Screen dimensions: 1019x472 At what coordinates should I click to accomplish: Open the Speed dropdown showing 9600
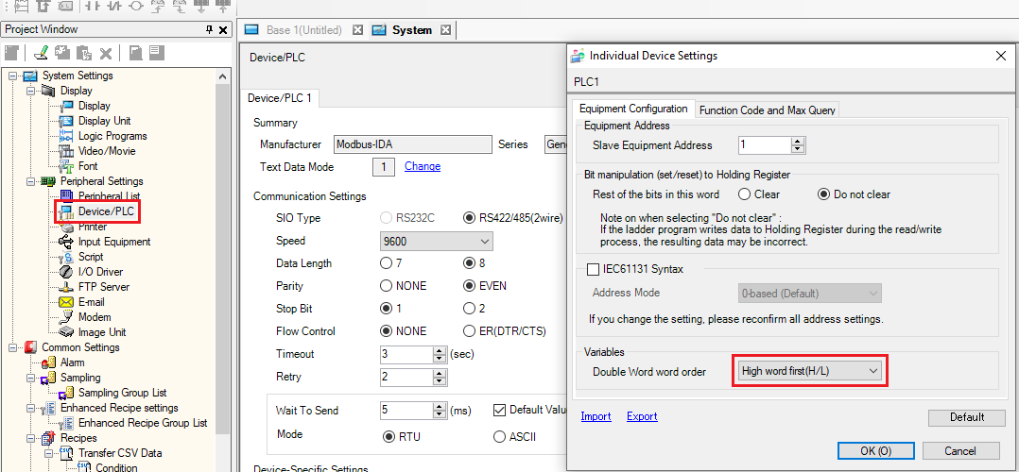(436, 242)
